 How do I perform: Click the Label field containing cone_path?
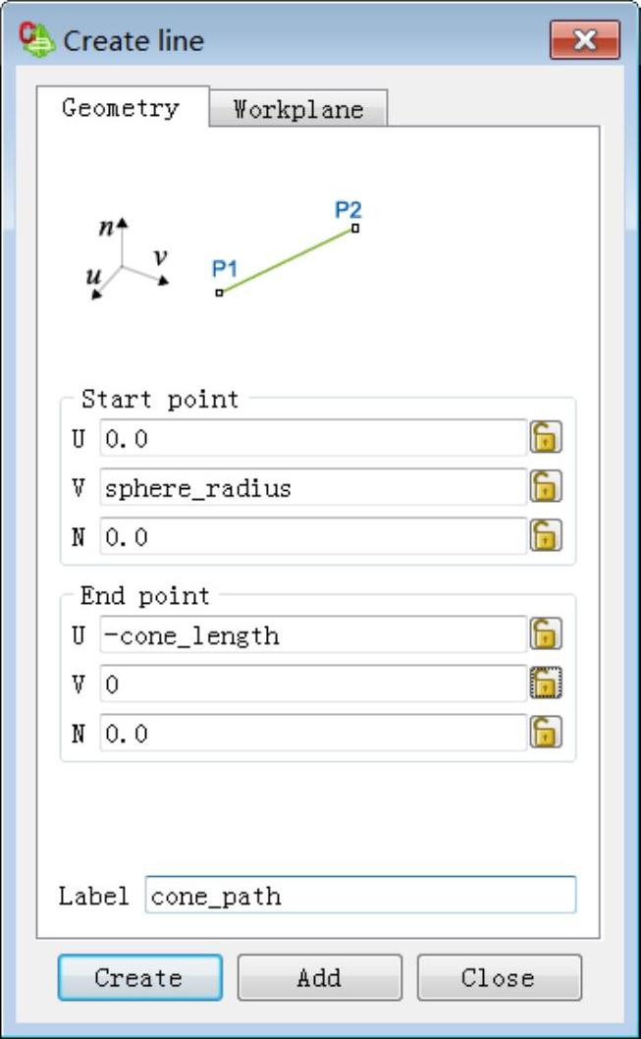(361, 896)
